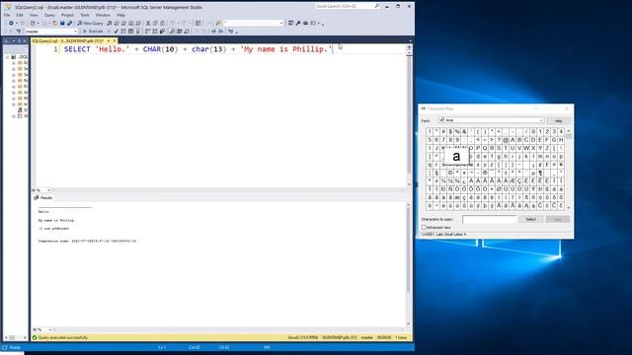
Task: Expand the root server node in Object Explorer
Action: pos(7,57)
